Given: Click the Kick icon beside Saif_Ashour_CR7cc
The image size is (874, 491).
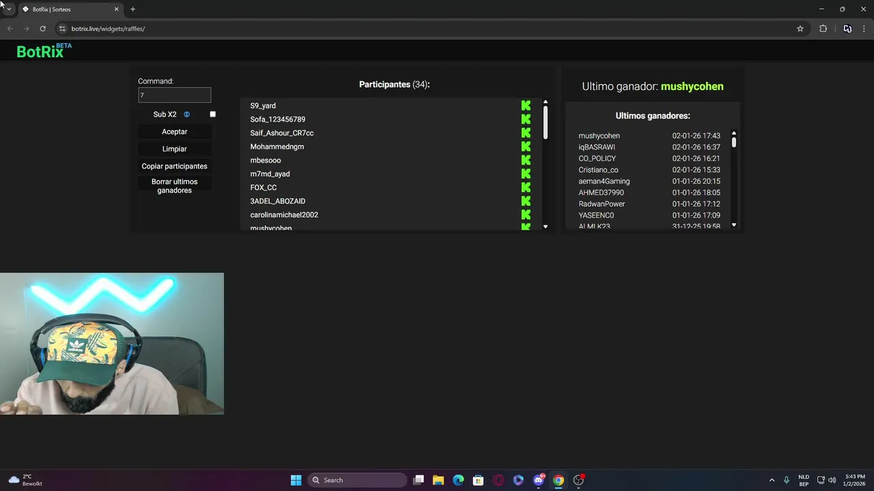Looking at the screenshot, I should point(526,133).
